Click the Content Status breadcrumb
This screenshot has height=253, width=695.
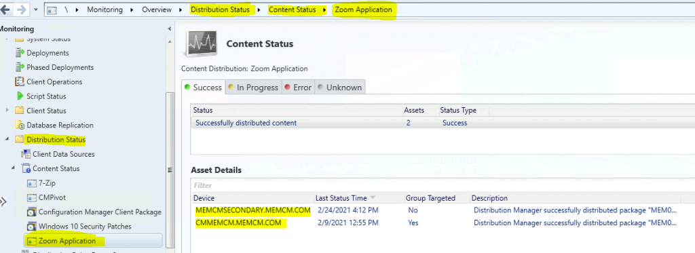point(293,9)
